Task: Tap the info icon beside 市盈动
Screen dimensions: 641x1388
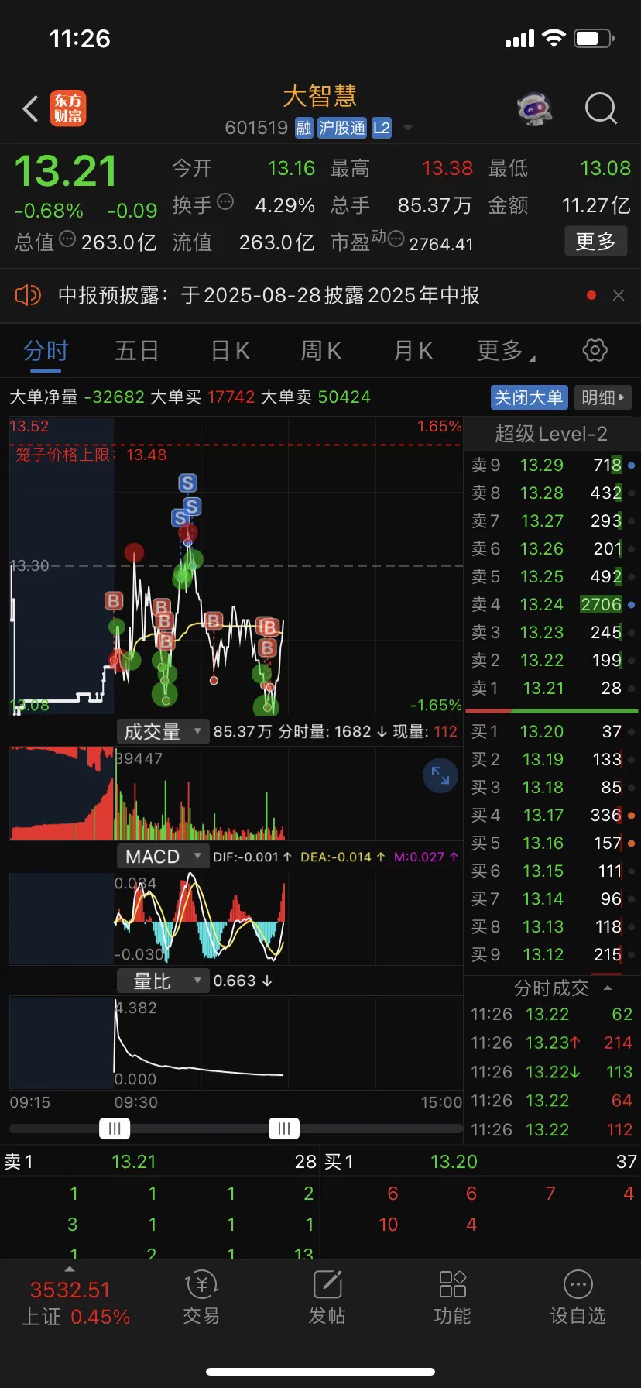Action: tap(396, 239)
